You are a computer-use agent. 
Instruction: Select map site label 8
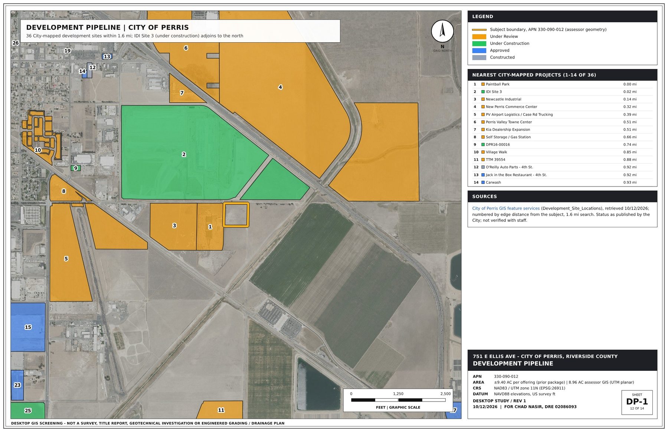click(x=63, y=191)
